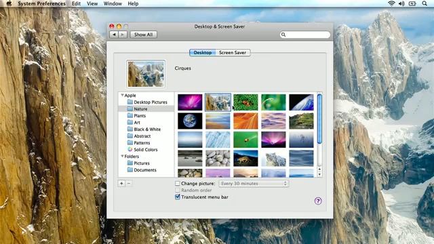The height and width of the screenshot is (244, 434).
Task: Choose the blue ice texture wallpaper thumbnail
Action: coord(218,140)
